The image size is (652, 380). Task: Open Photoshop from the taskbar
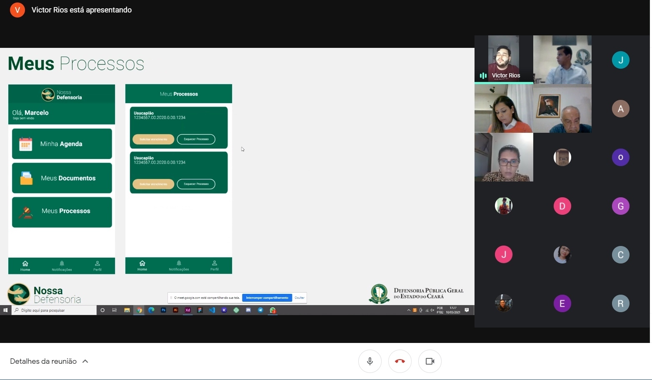point(163,310)
